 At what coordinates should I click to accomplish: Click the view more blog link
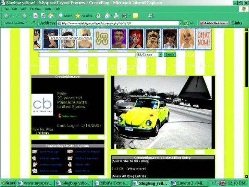[136, 169]
